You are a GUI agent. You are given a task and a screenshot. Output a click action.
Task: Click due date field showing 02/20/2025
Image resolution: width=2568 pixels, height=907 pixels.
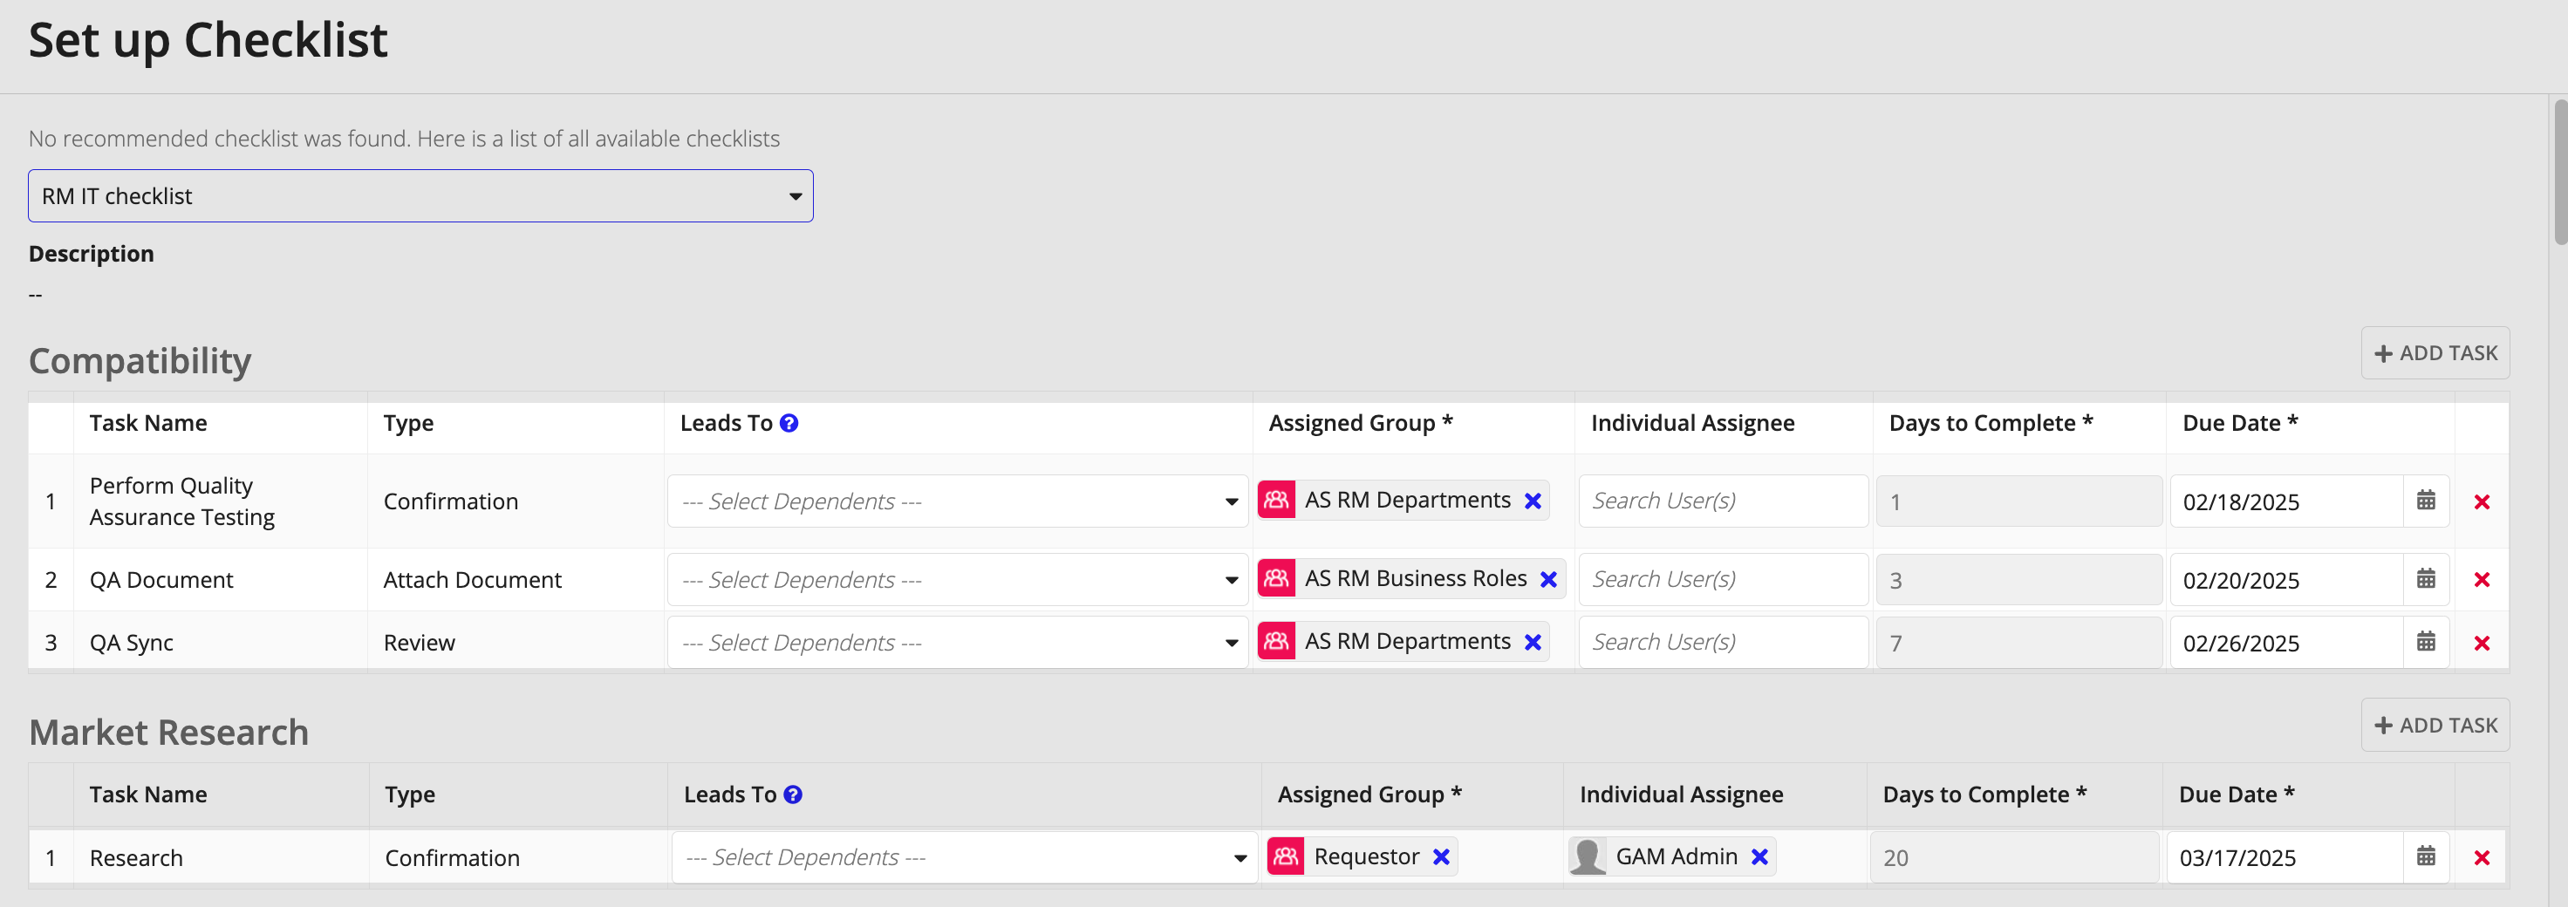click(2287, 580)
